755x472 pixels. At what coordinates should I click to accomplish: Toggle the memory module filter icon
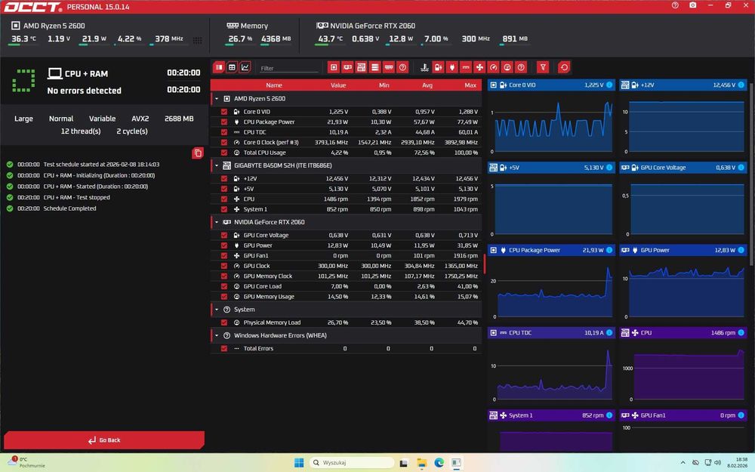(x=389, y=67)
